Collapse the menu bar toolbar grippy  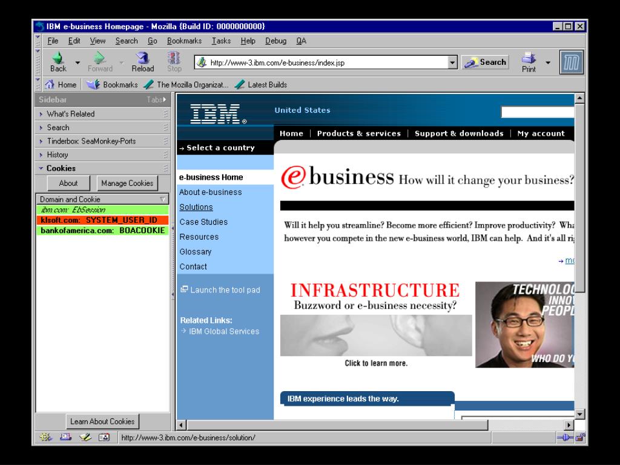tap(38, 41)
